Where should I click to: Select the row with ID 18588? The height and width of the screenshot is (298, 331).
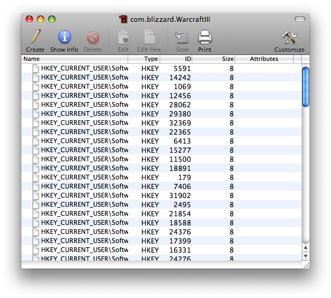pos(161,223)
